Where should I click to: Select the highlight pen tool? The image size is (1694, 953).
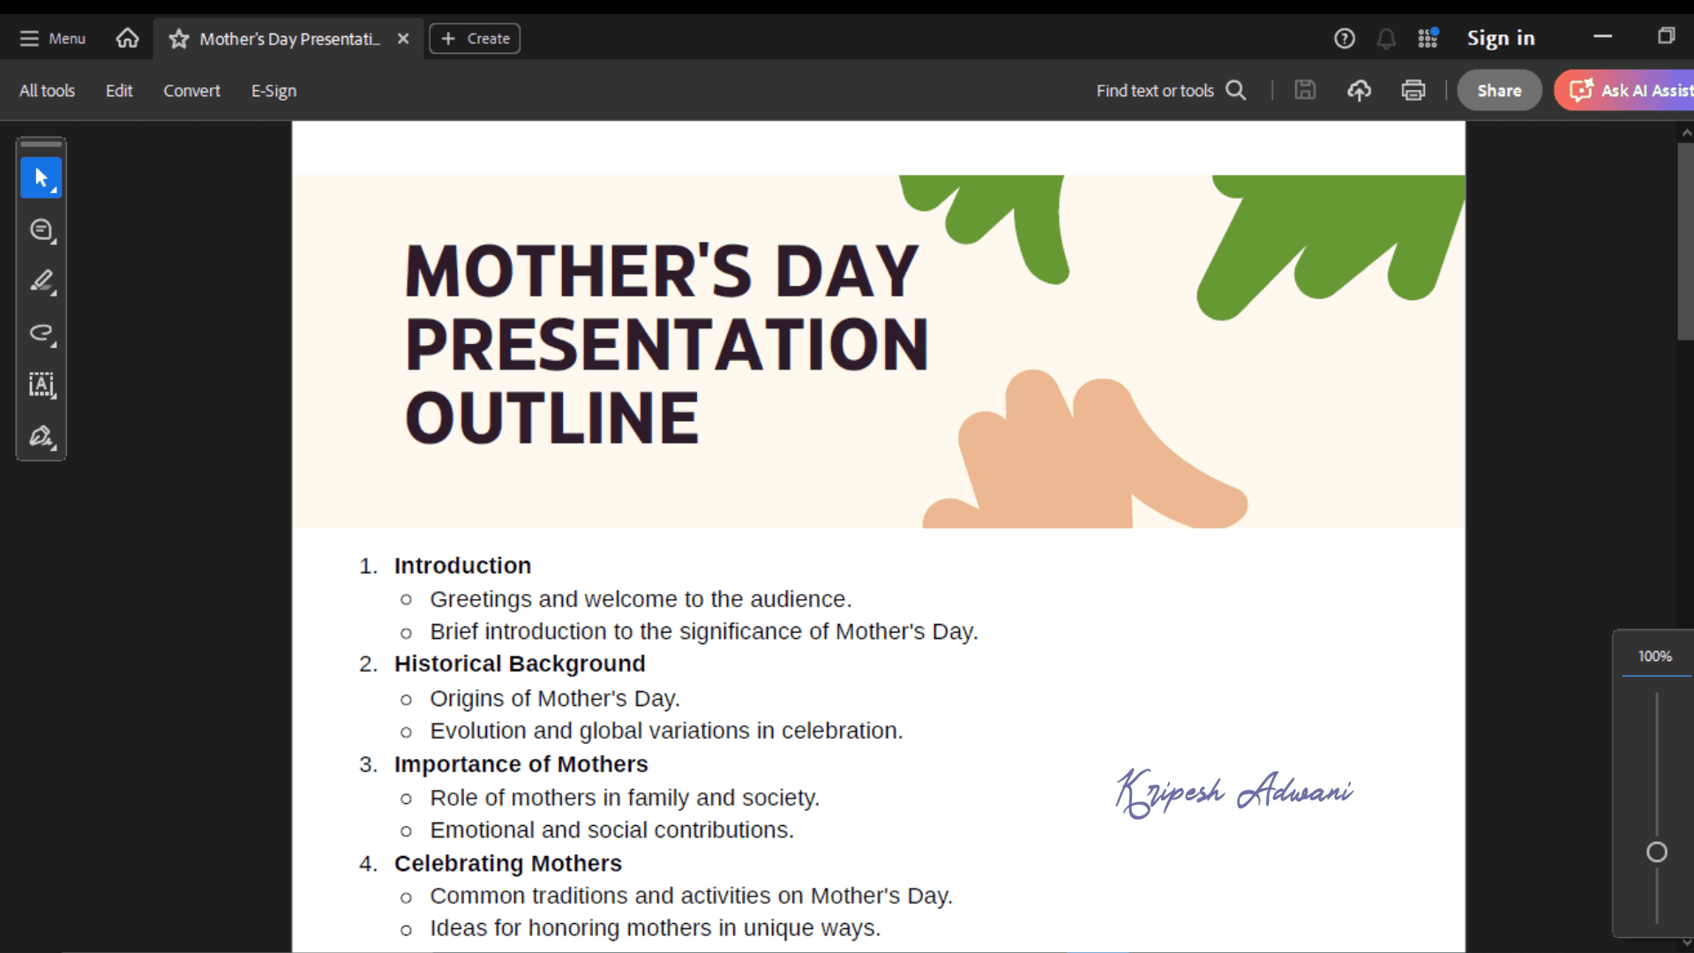41,281
